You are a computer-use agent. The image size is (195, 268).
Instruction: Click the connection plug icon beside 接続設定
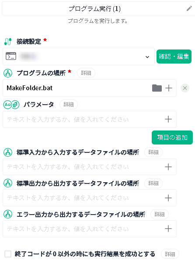8,42
